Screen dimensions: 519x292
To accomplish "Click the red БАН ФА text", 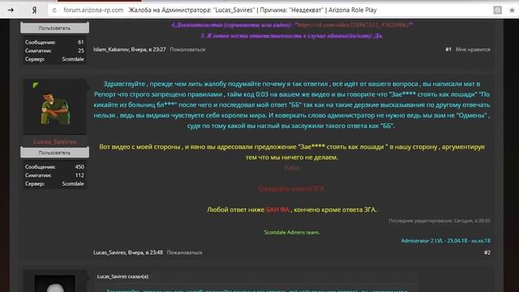I will (x=277, y=209).
